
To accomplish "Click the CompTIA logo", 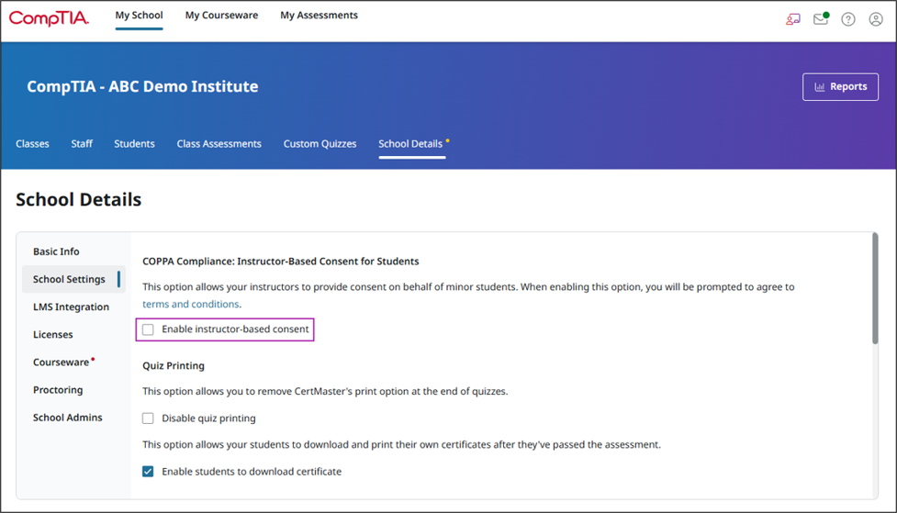I will pyautogui.click(x=49, y=18).
